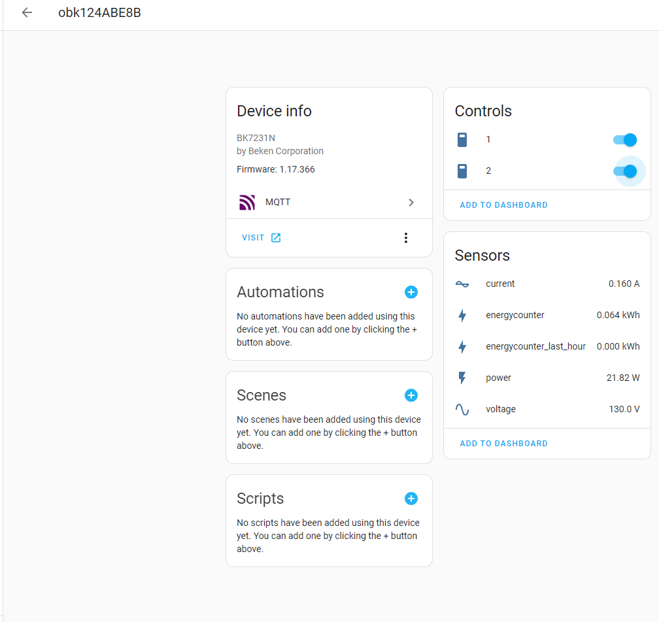659x622 pixels.
Task: Add a new script with plus icon
Action: coord(411,499)
